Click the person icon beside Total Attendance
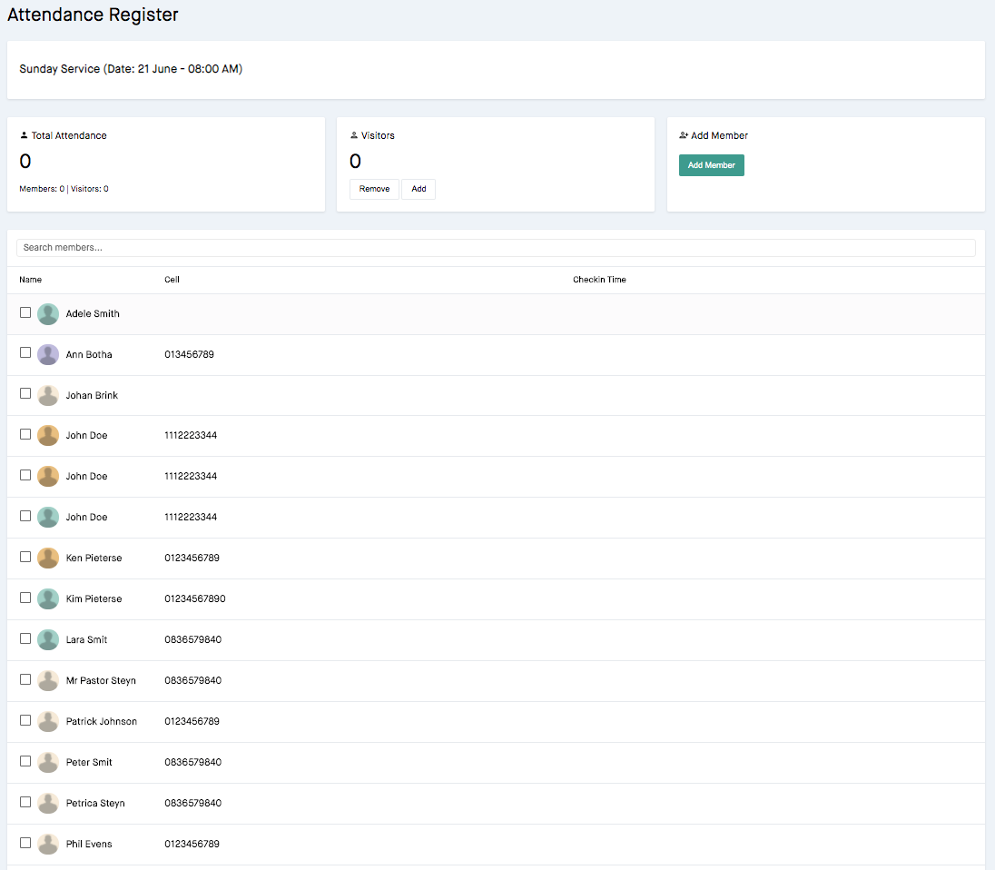This screenshot has width=995, height=870. [x=23, y=134]
